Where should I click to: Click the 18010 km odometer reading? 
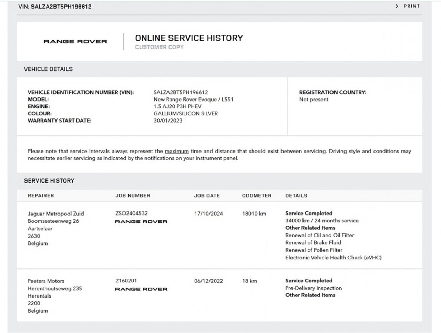point(254,214)
